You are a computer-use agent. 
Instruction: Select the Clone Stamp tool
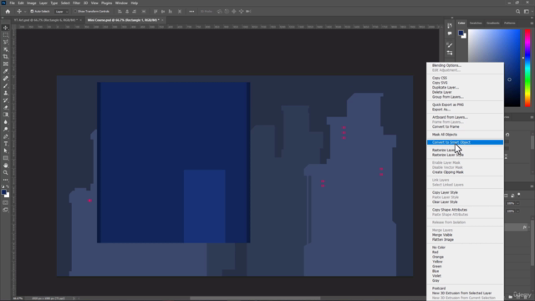(6, 93)
